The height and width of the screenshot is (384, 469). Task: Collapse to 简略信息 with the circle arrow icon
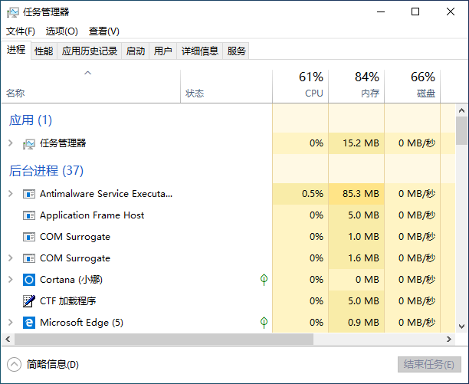[14, 365]
